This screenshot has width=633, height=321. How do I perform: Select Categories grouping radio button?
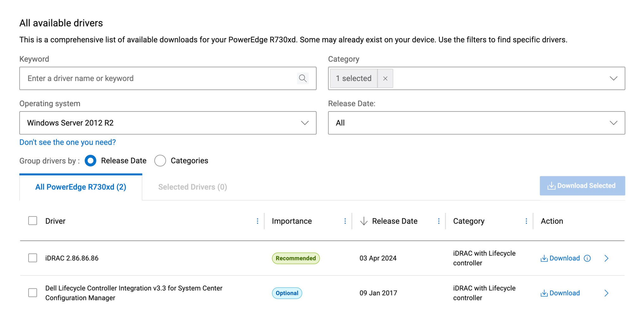click(x=160, y=160)
